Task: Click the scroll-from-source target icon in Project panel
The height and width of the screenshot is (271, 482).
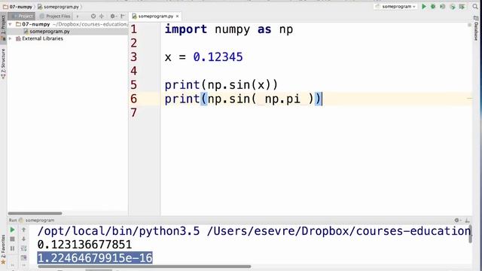Action: click(x=93, y=16)
